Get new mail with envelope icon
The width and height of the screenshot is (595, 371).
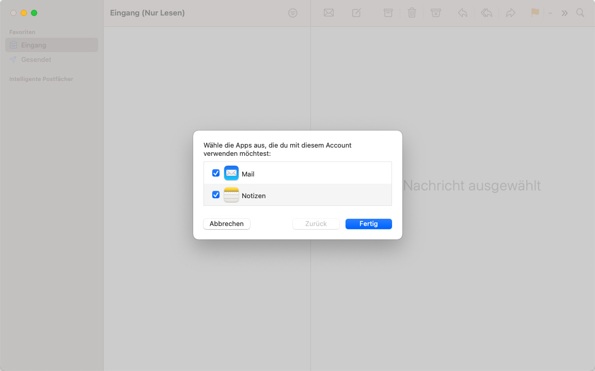(x=328, y=13)
